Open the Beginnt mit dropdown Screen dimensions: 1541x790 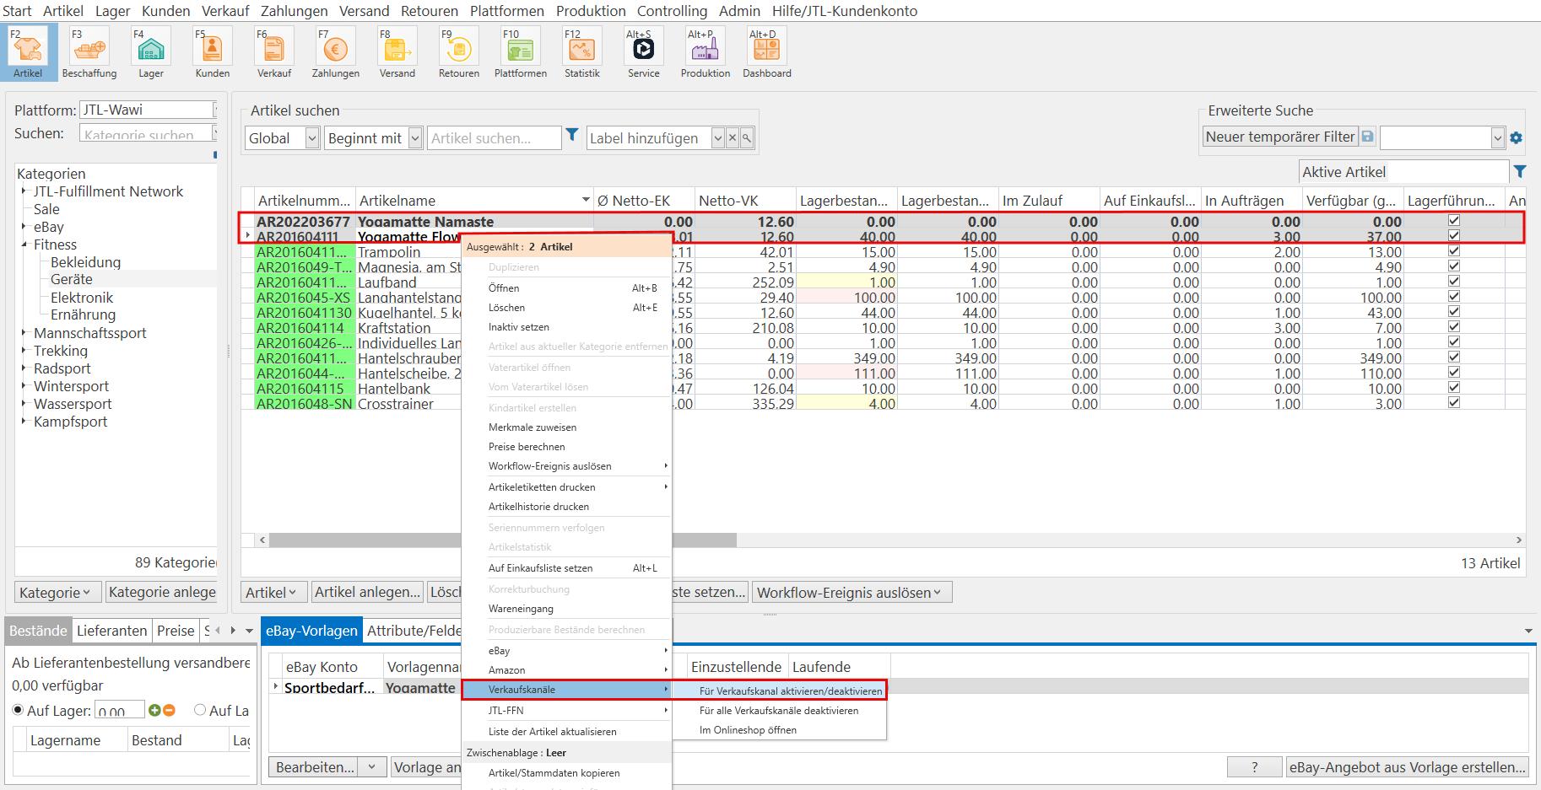pyautogui.click(x=415, y=138)
